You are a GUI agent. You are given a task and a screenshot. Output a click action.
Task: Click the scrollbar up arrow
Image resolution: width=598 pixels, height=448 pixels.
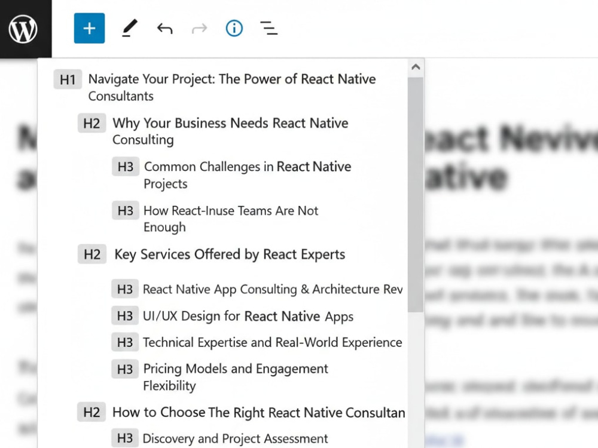point(416,67)
